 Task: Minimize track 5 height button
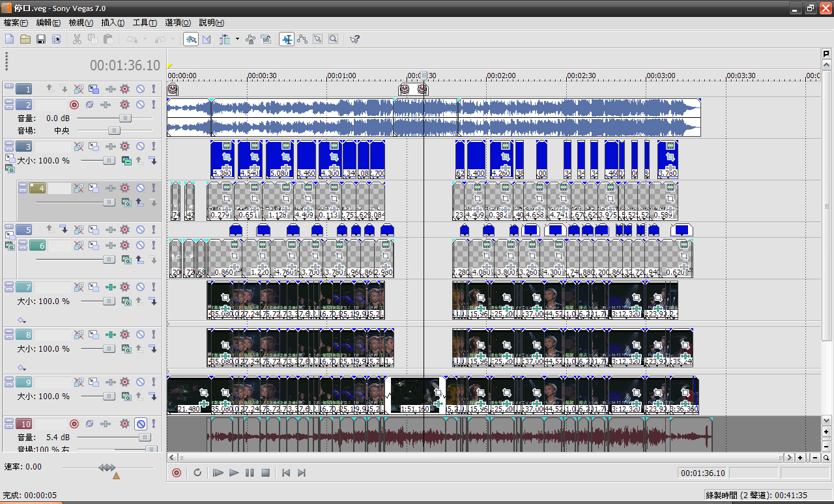tap(9, 228)
